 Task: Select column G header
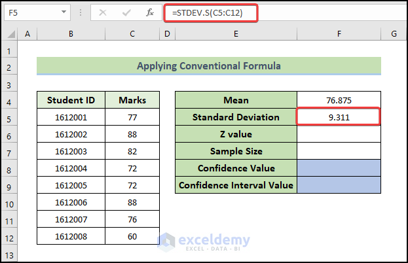click(394, 34)
